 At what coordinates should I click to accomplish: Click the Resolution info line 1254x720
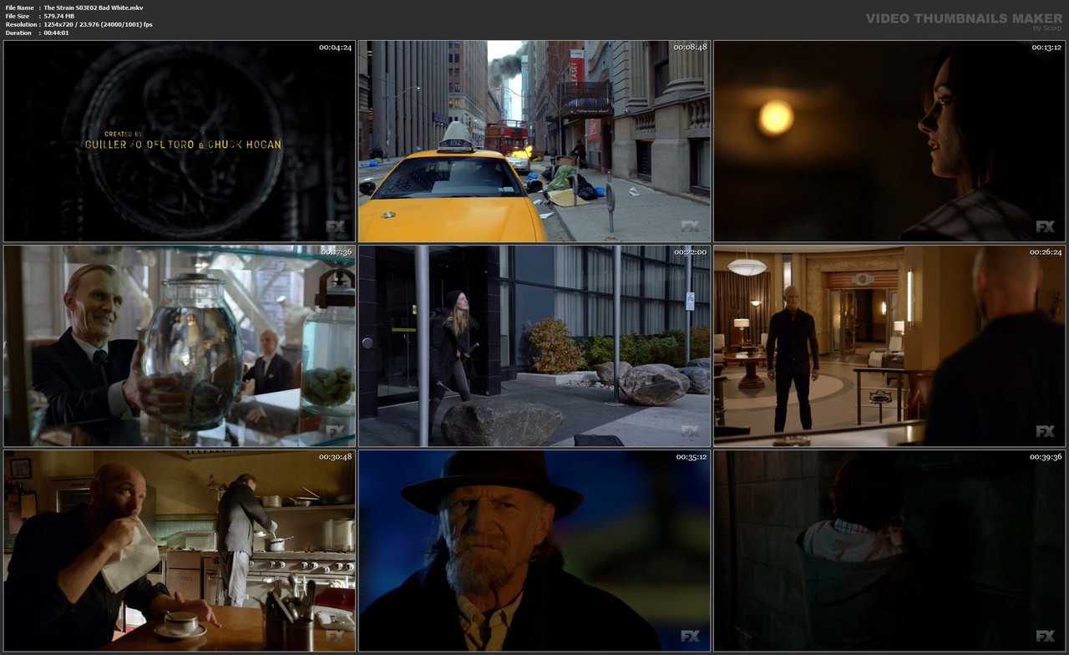[x=77, y=23]
